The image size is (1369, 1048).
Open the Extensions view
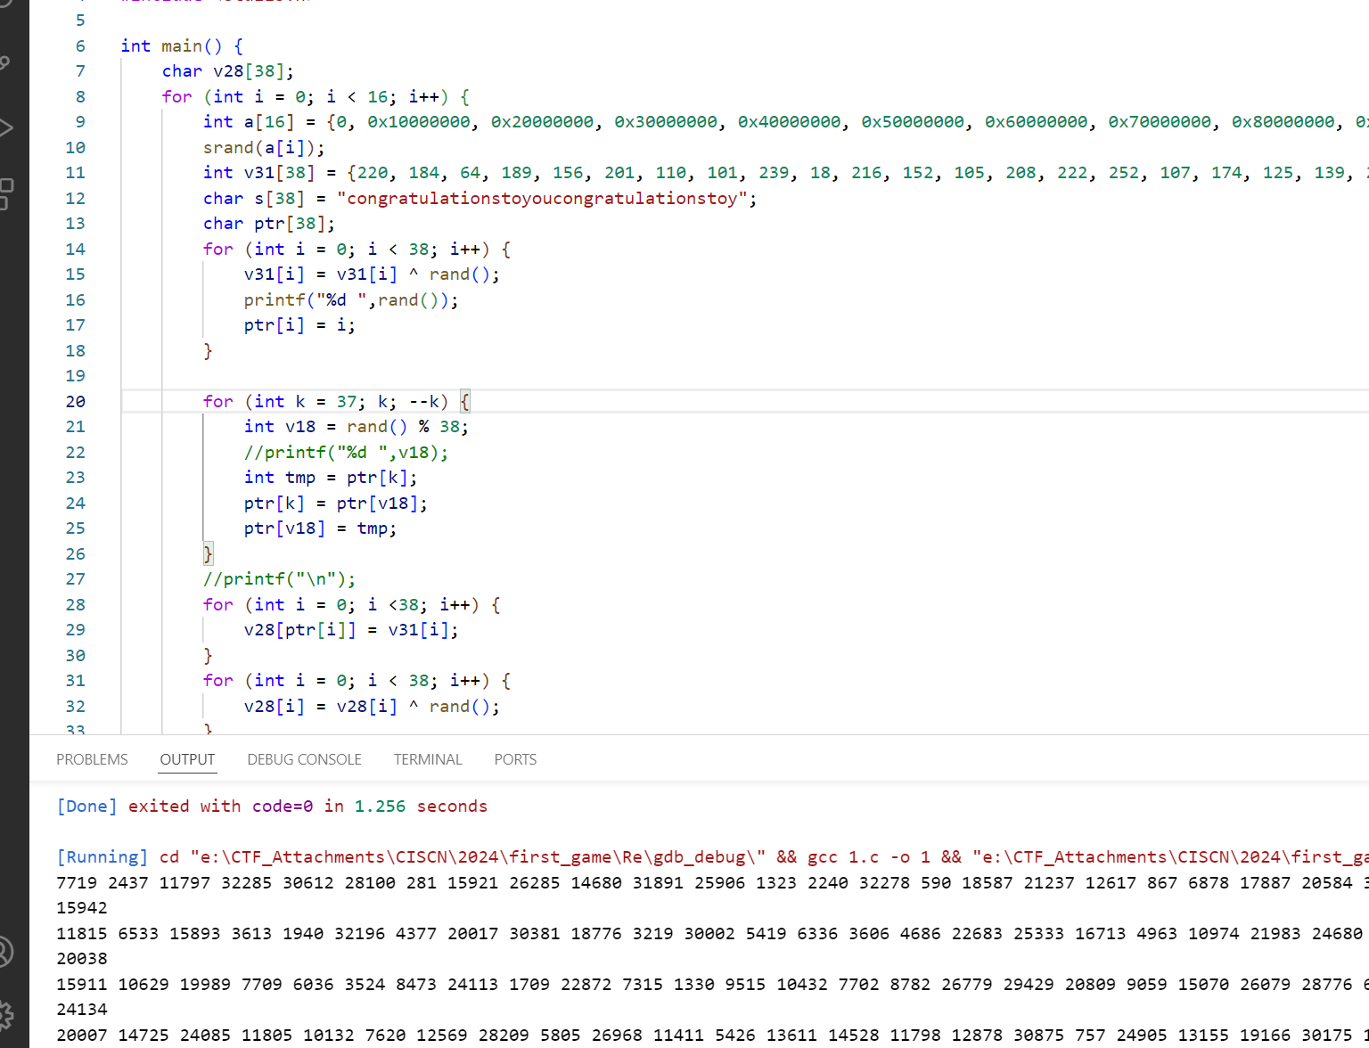pos(5,192)
